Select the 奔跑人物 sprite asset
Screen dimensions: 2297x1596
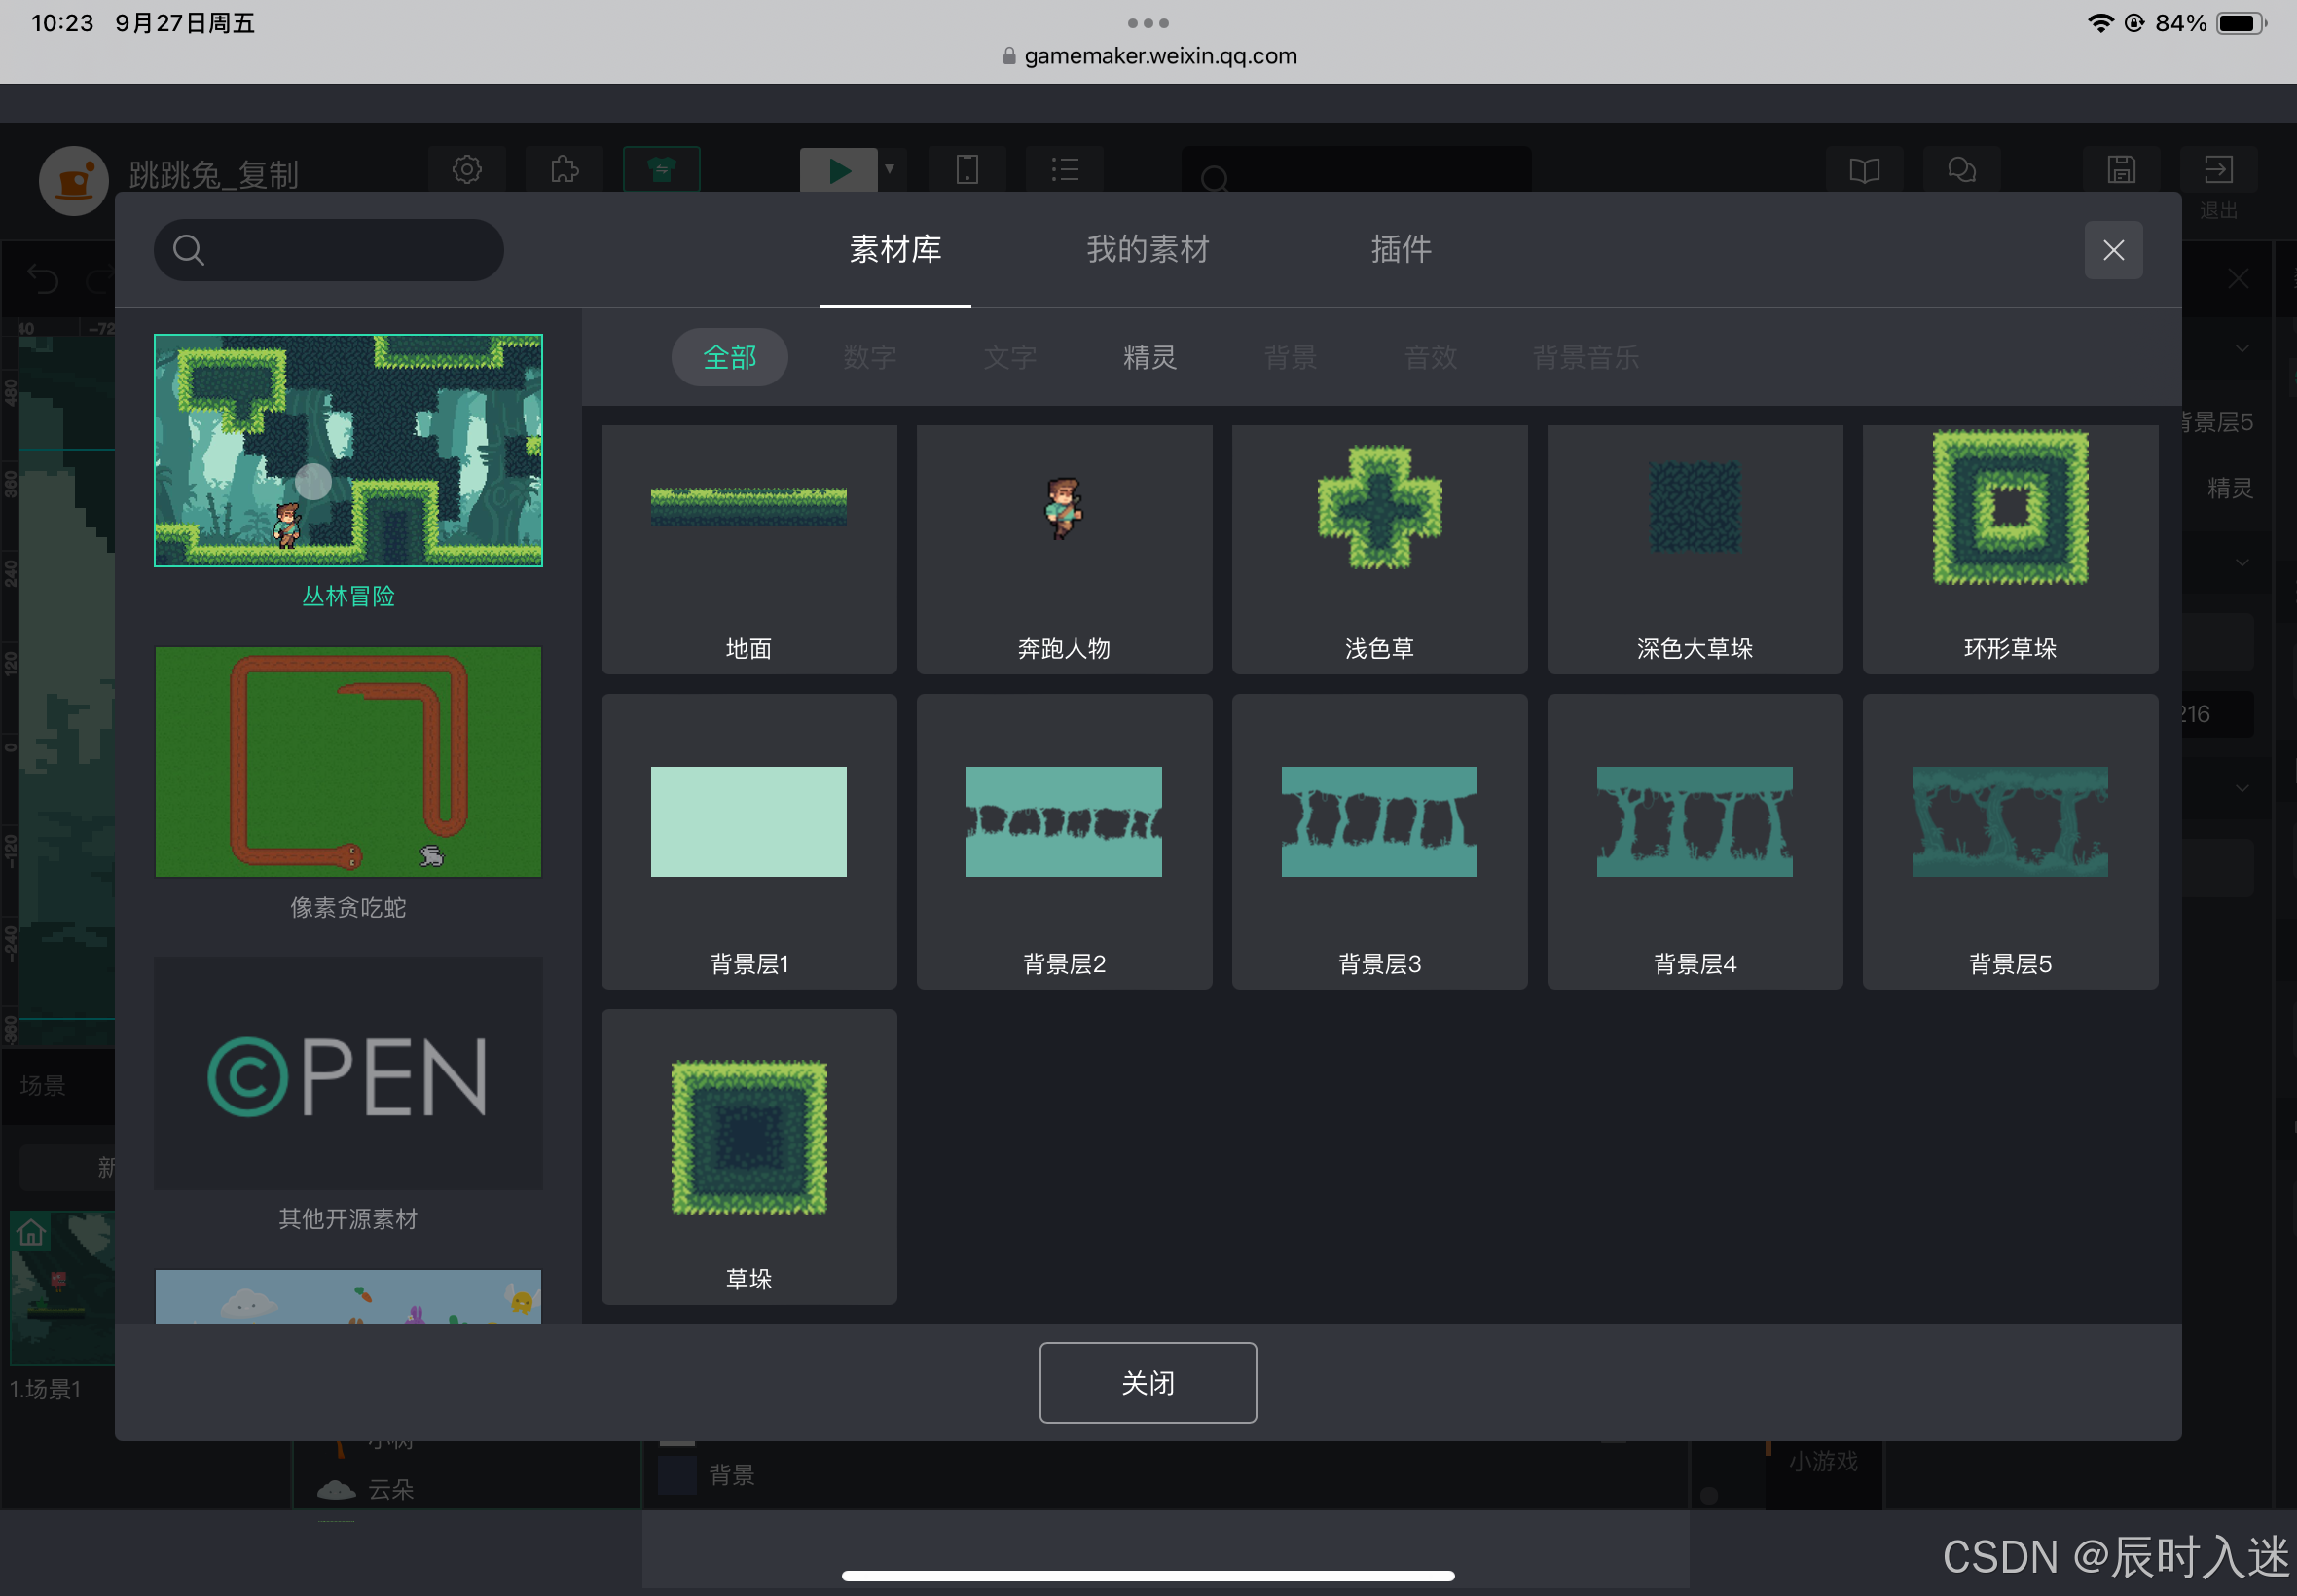coord(1063,548)
